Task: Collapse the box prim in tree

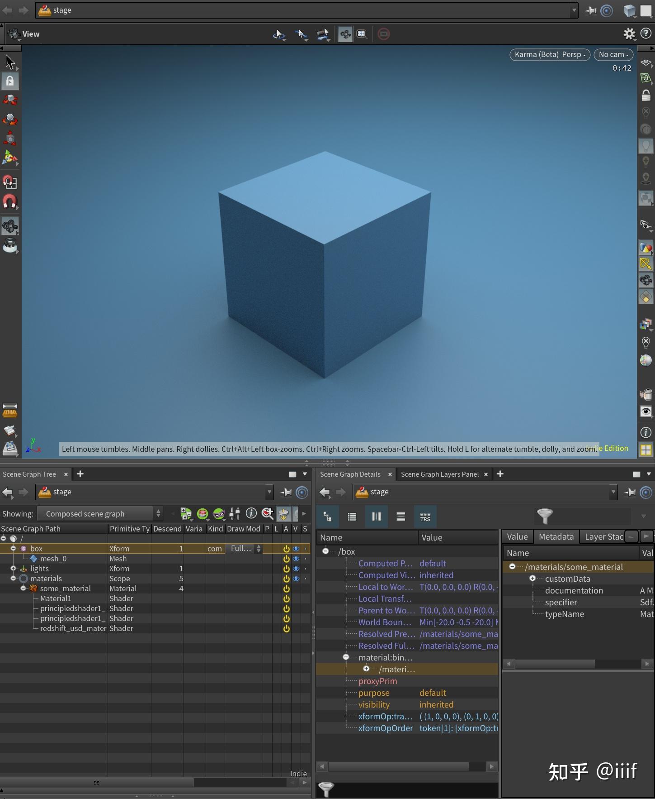Action: tap(13, 548)
